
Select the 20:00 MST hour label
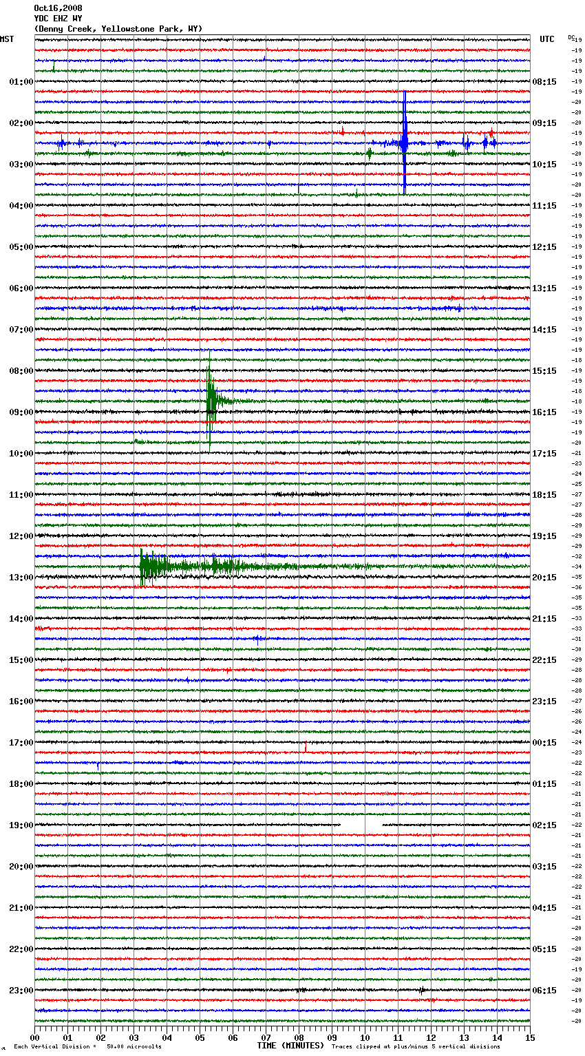[x=21, y=867]
